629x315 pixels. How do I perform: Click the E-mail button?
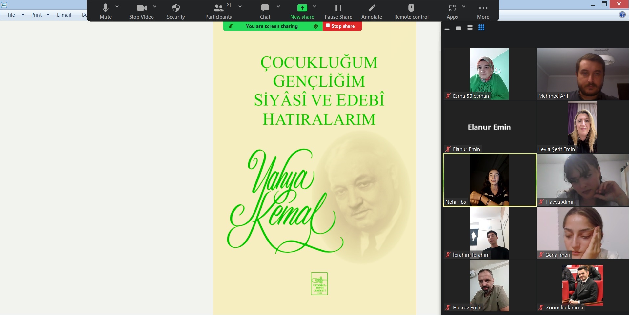[64, 15]
